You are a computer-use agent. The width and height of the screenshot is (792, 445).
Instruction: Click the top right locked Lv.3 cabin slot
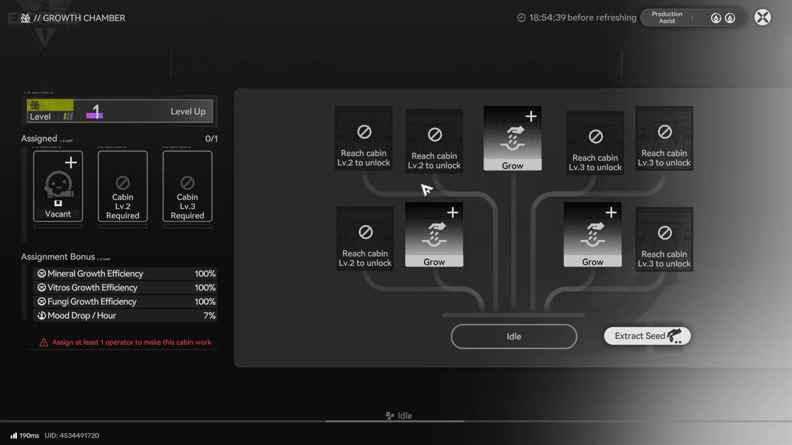[x=664, y=138]
